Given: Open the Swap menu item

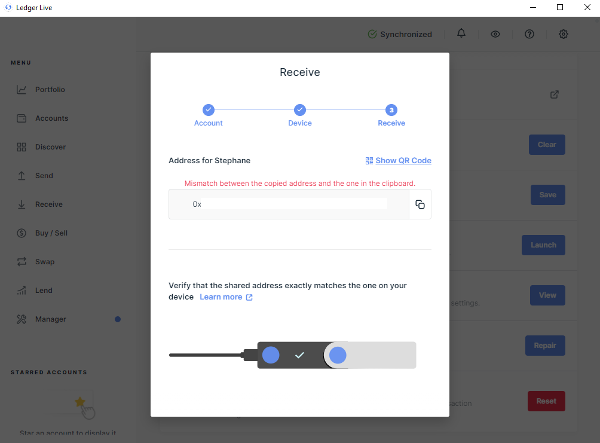Looking at the screenshot, I should pyautogui.click(x=44, y=262).
